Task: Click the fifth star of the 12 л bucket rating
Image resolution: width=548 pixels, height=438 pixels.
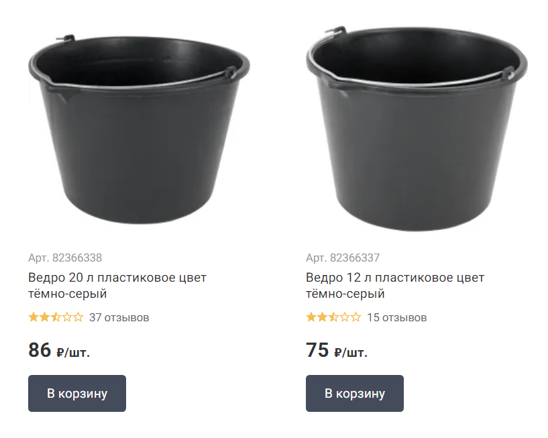Action: [355, 317]
